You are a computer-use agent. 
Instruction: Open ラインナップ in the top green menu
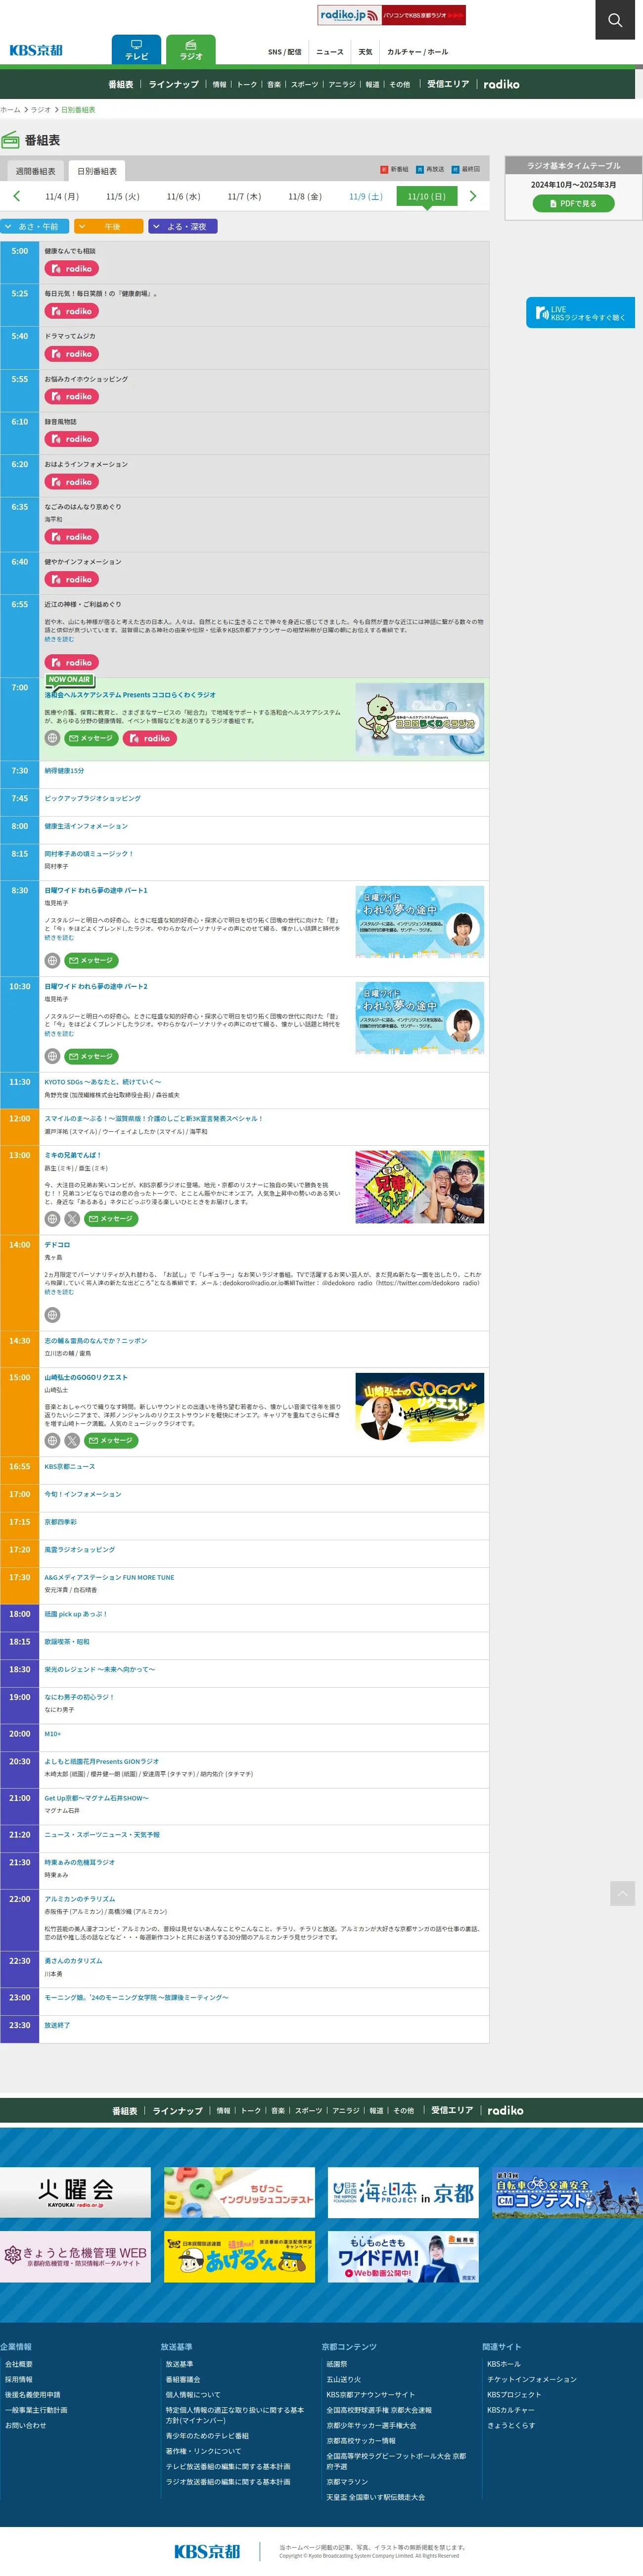174,84
